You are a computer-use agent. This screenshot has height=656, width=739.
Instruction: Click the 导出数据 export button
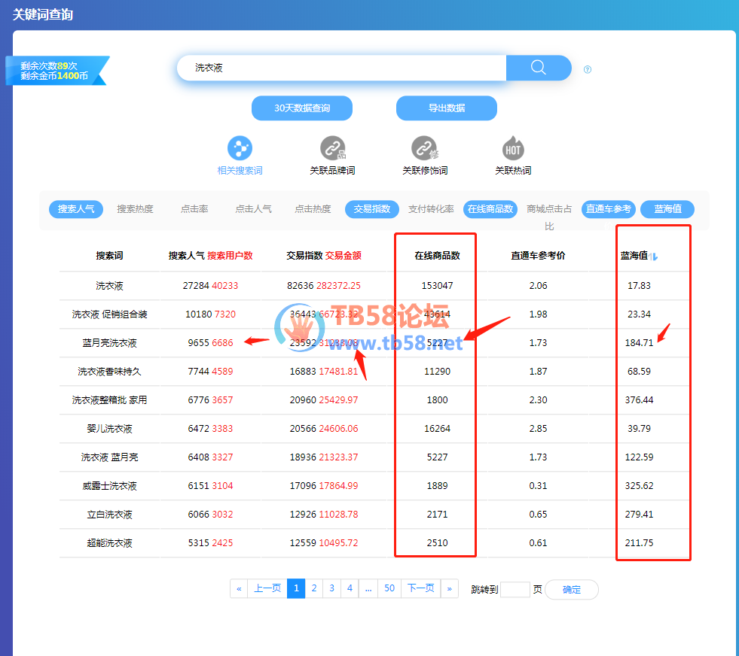[x=447, y=108]
